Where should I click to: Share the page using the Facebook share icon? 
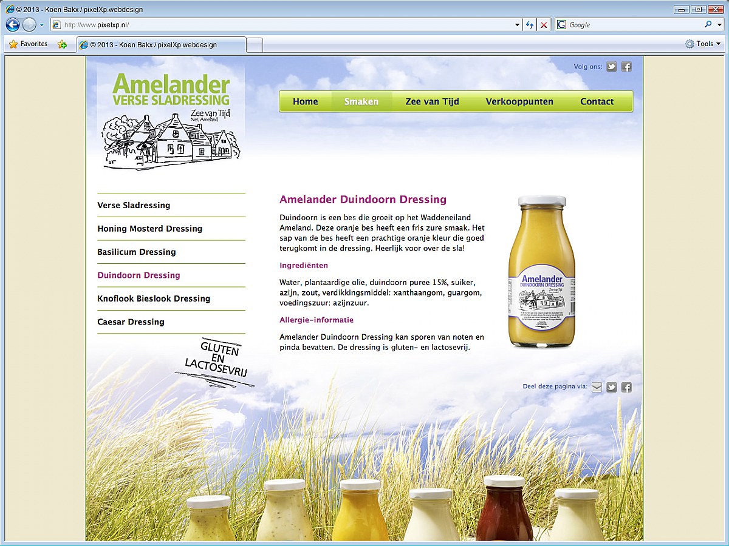point(626,387)
